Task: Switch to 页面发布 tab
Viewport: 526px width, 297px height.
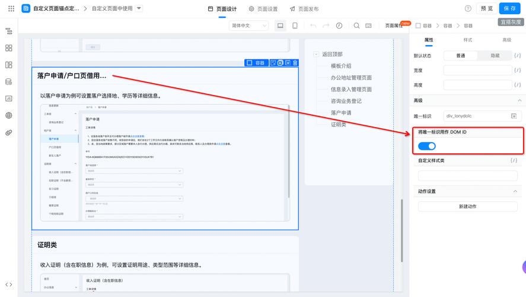Action: 304,9
